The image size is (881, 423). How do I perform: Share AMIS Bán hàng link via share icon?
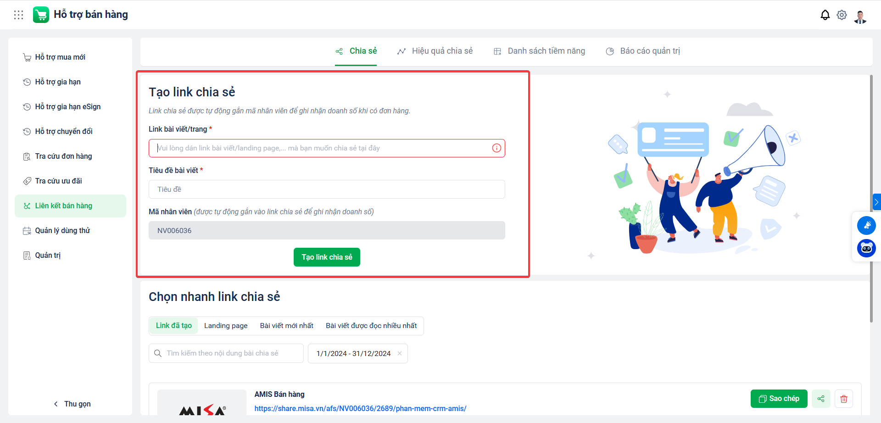(821, 399)
